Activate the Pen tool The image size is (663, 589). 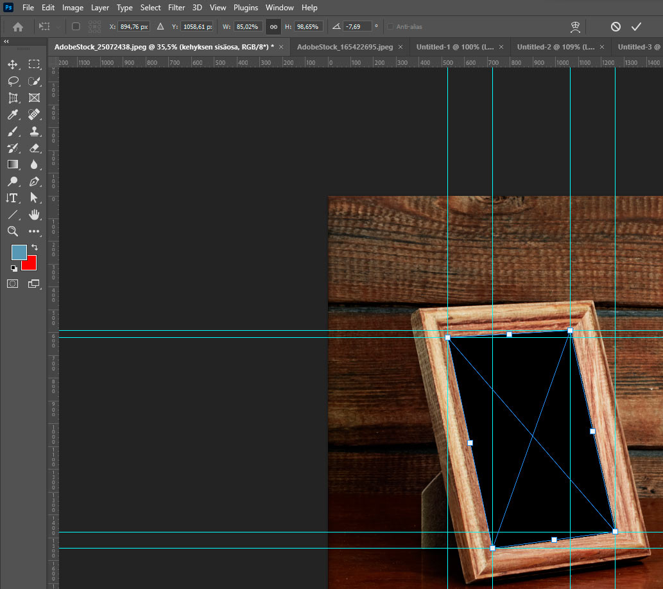34,182
